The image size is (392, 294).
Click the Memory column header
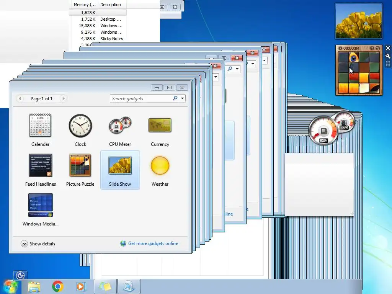[x=84, y=5]
